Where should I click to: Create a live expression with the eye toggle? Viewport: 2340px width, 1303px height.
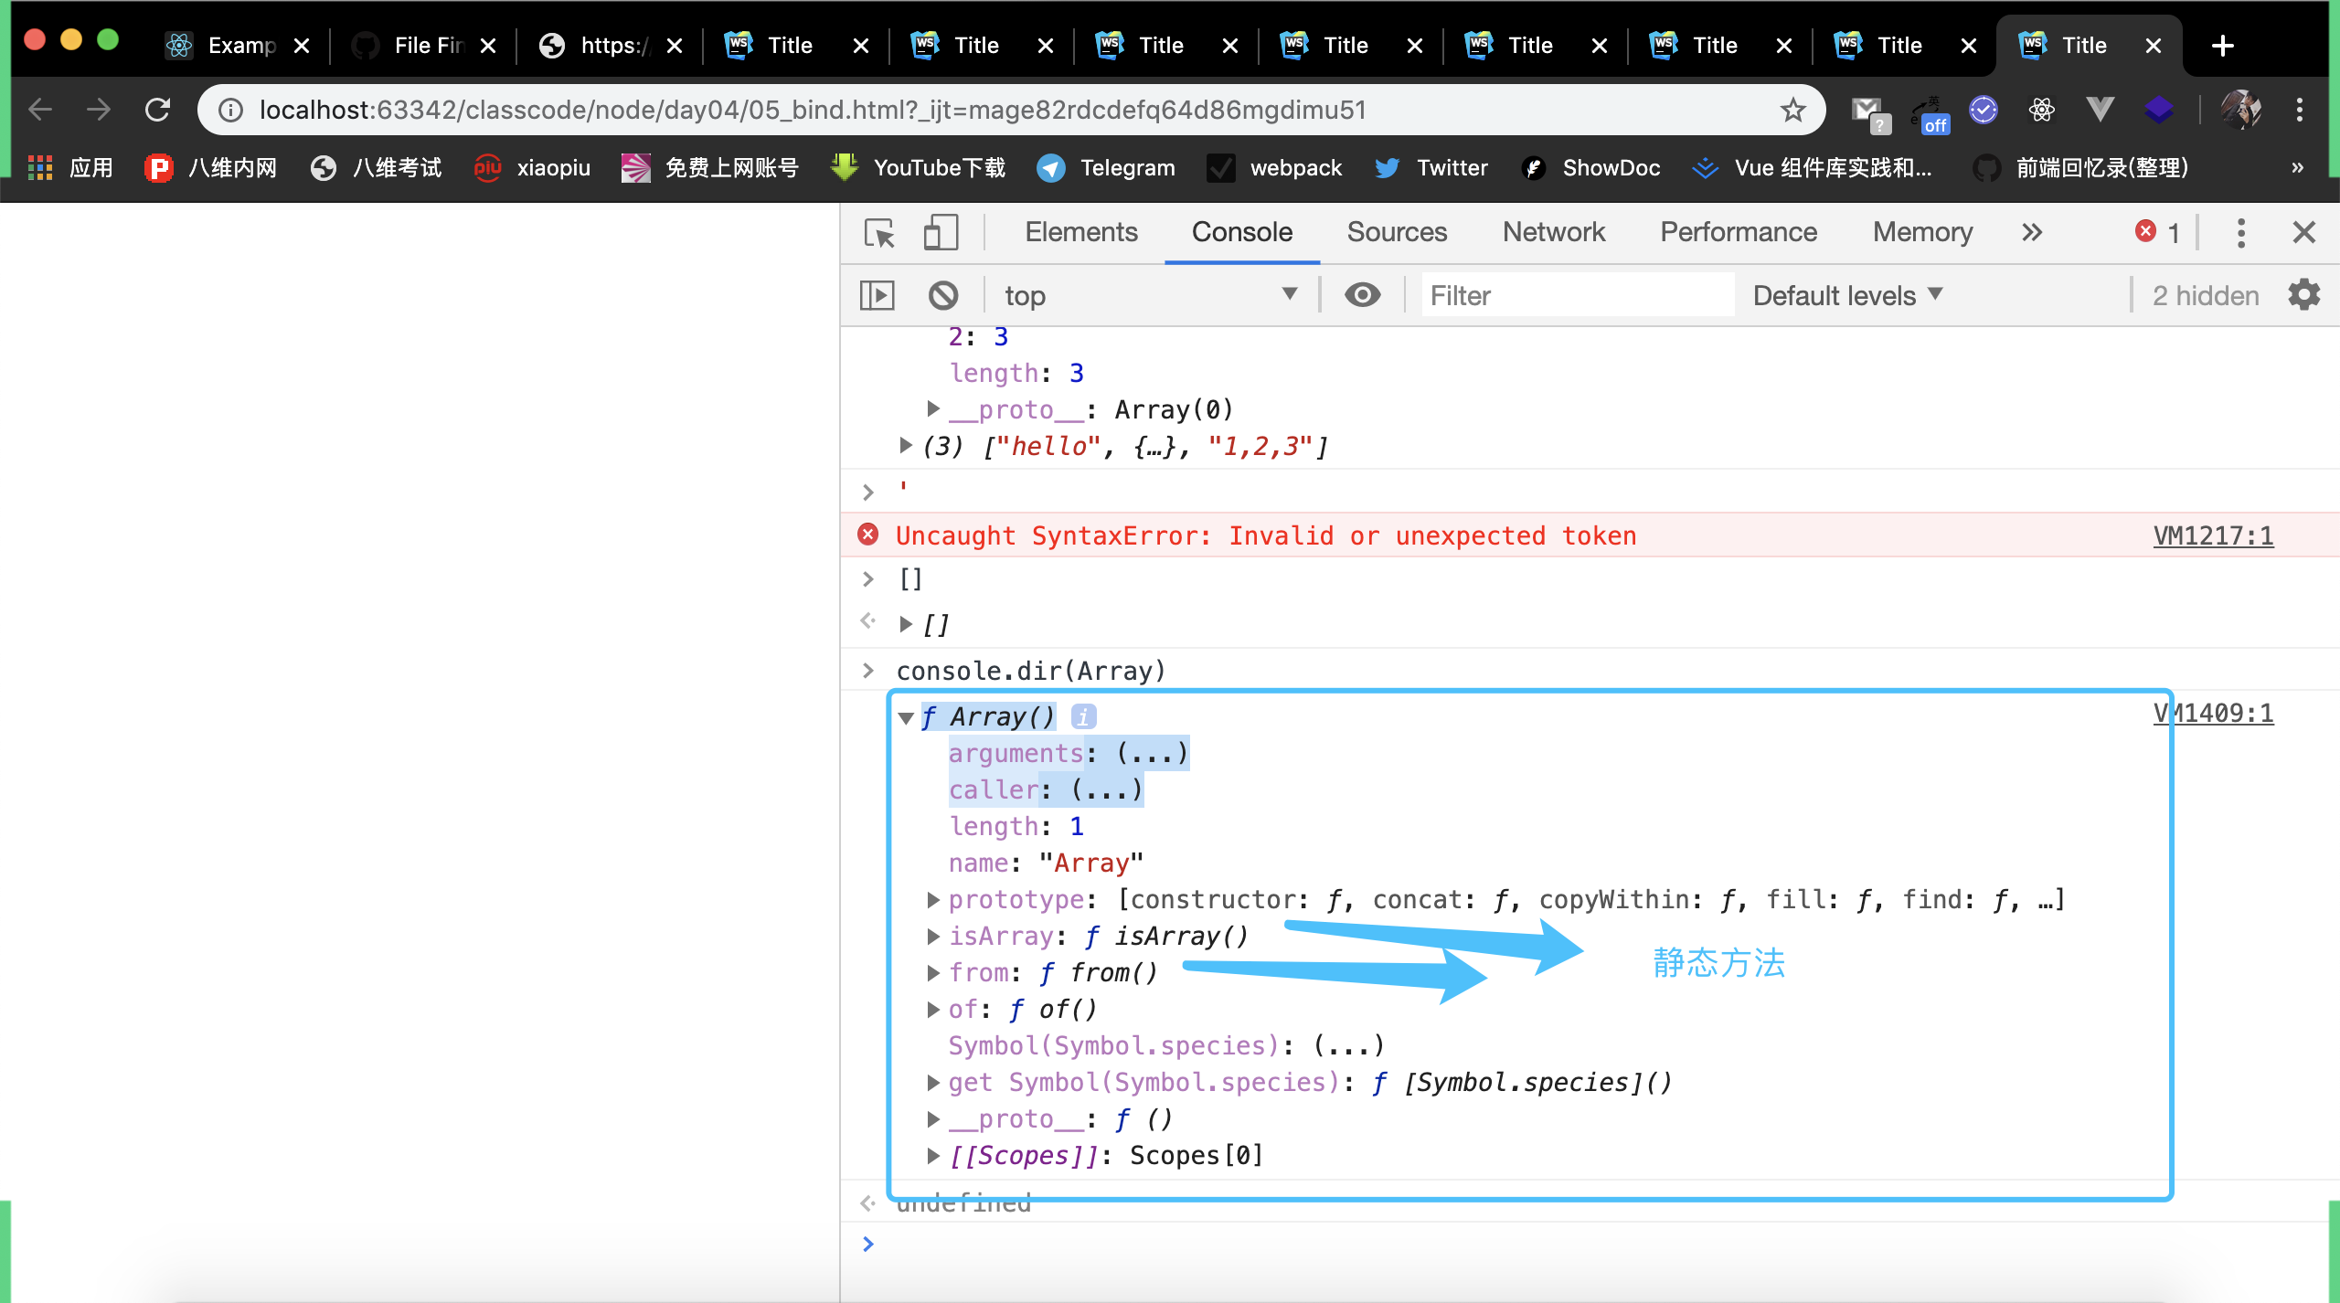pyautogui.click(x=1362, y=294)
